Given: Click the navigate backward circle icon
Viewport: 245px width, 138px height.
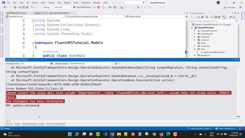Looking at the screenshot, I should click(5, 7).
